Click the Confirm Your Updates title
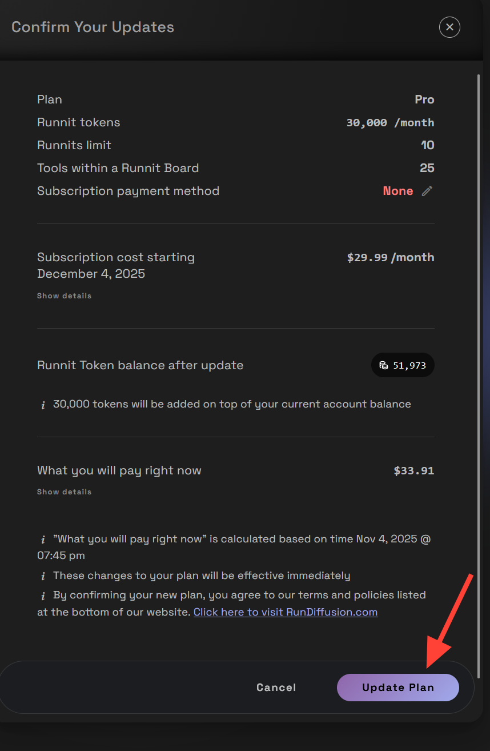Viewport: 490px width, 751px height. click(x=93, y=27)
